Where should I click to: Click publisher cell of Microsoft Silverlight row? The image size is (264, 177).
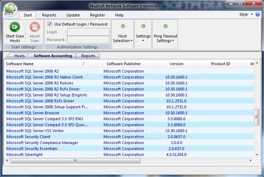124,155
